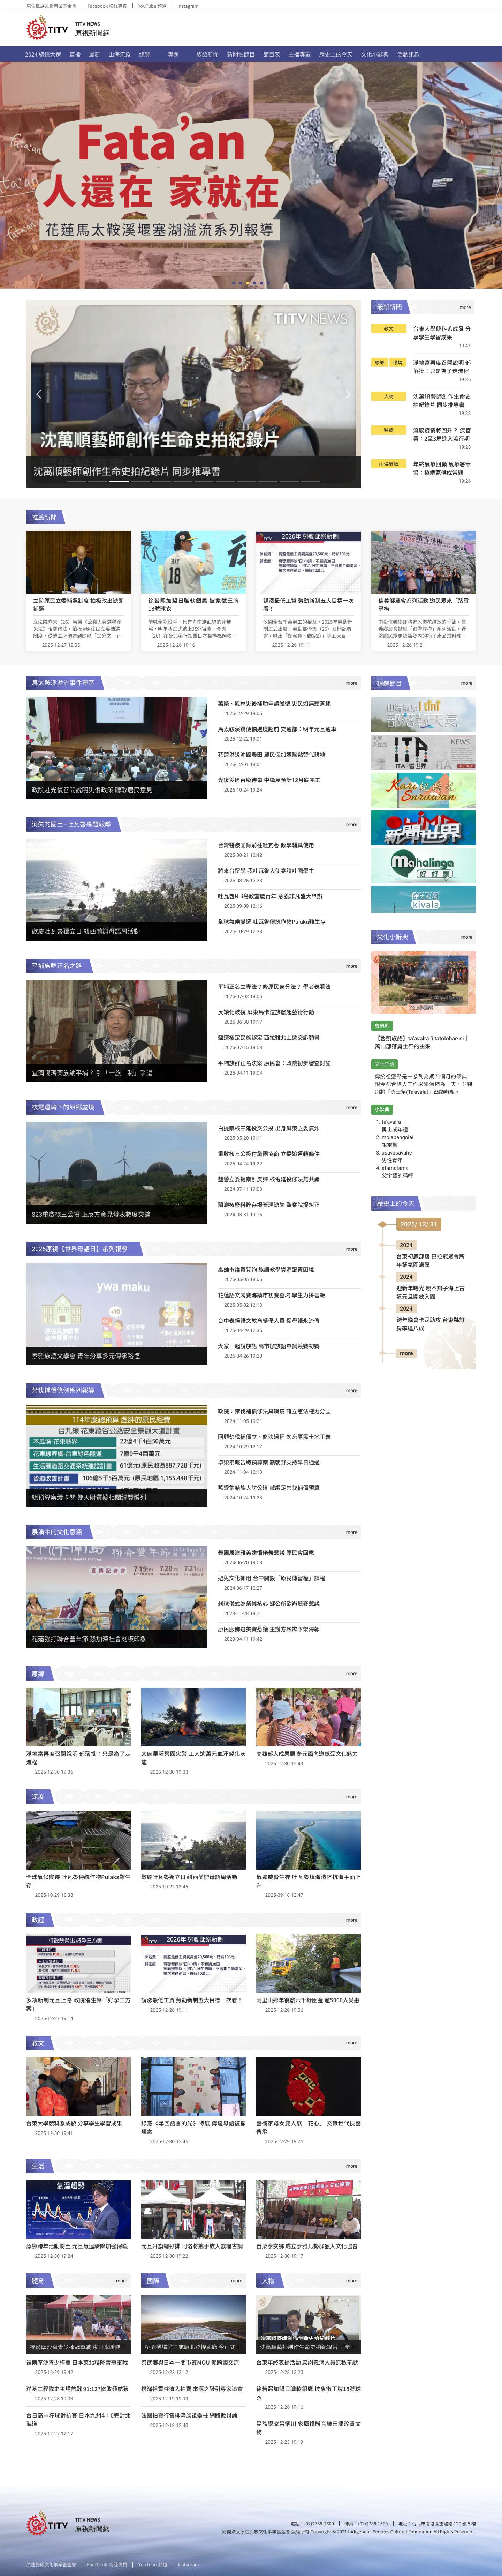Open the Instagram link in the top bar
502x2576 pixels.
[x=188, y=6]
